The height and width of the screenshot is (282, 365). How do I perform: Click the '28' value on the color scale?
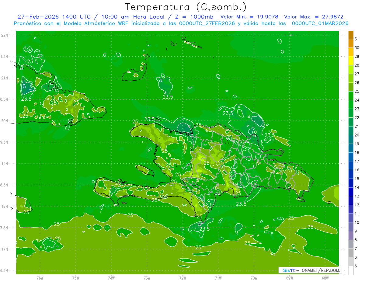tap(357, 65)
